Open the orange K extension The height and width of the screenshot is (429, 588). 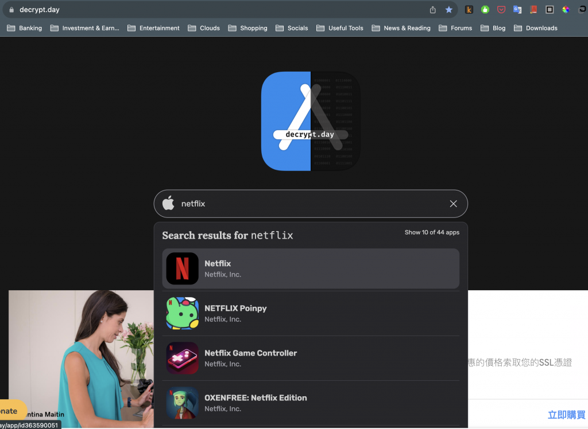click(469, 10)
